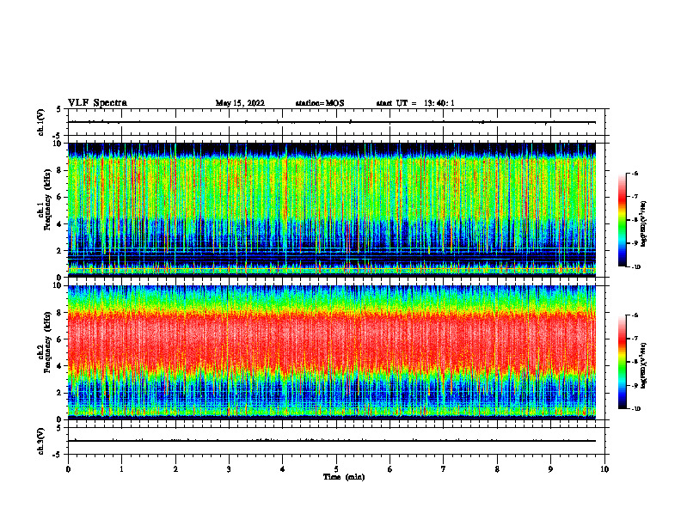The height and width of the screenshot is (526, 681).
Task: Click the "-10" label on ch.1 colorbar
Action: [x=636, y=267]
